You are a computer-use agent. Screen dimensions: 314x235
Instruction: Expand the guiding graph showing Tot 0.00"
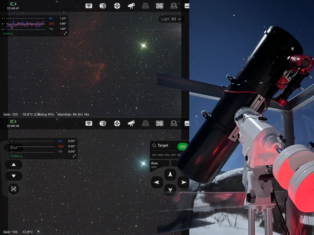74,156
